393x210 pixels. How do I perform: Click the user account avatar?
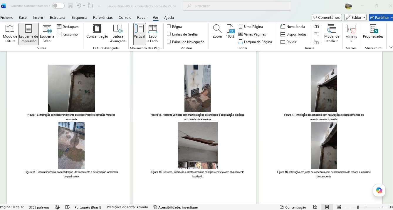tap(348, 6)
